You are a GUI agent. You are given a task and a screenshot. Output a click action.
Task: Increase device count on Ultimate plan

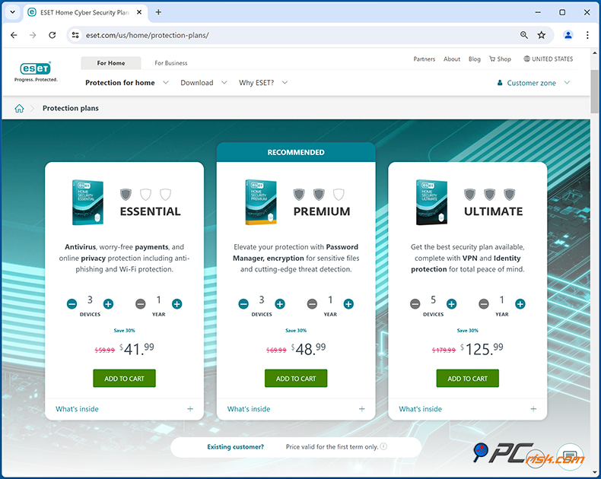pyautogui.click(x=452, y=304)
